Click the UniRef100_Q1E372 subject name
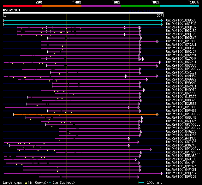This screenshot has width=202, height=185. [x=181, y=97]
